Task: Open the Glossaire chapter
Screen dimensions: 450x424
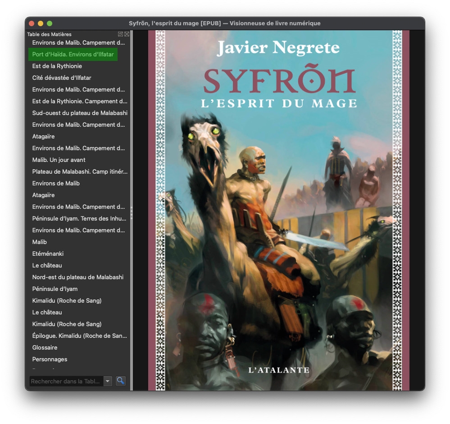Action: pyautogui.click(x=45, y=347)
